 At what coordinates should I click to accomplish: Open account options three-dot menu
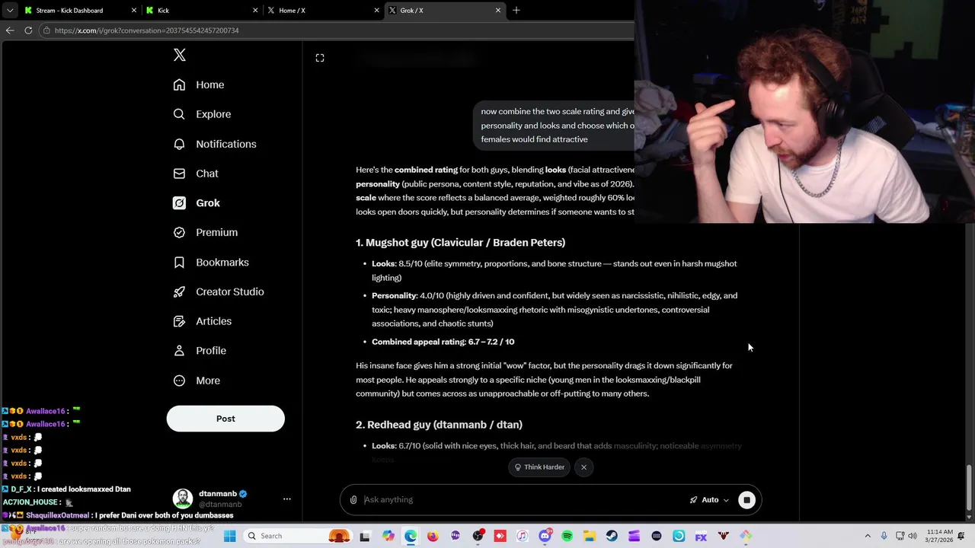coord(287,499)
